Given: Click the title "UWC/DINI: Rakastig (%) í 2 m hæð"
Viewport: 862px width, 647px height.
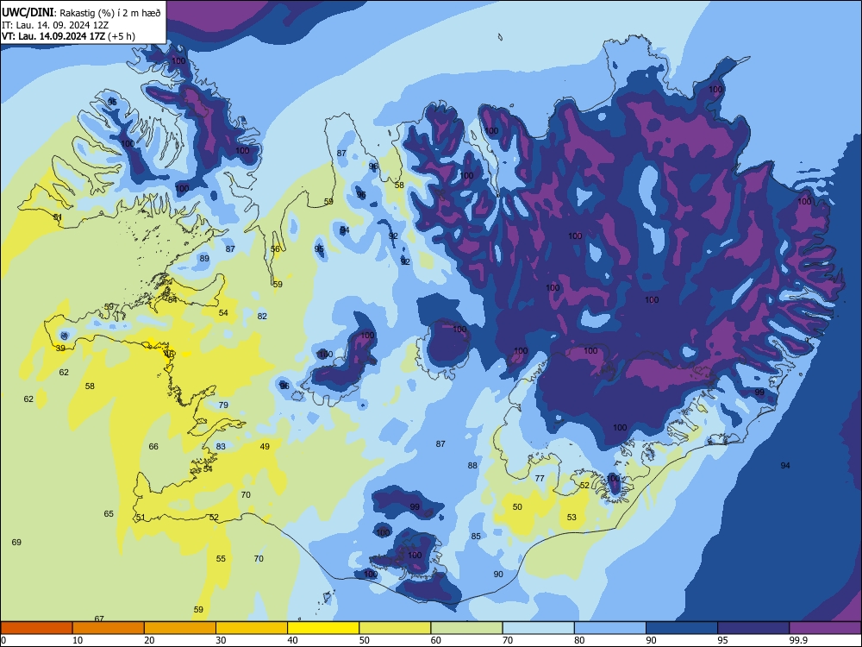Looking at the screenshot, I should [81, 13].
